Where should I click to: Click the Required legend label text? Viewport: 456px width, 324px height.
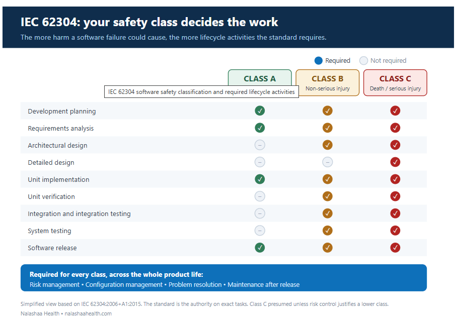pos(338,61)
